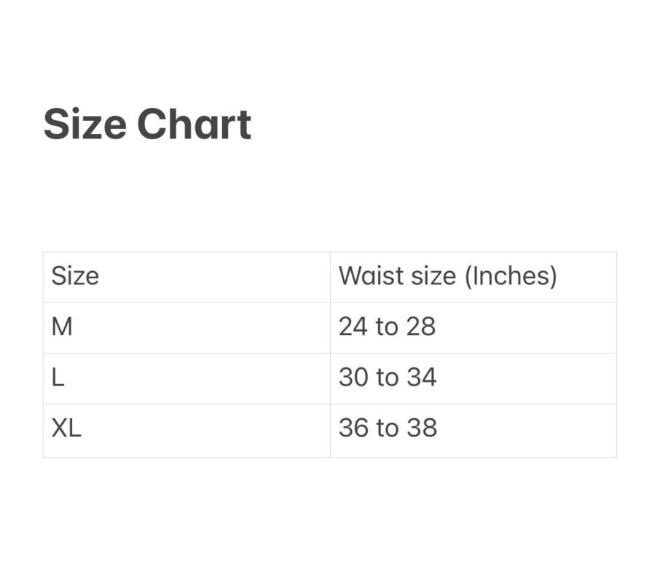Click the number 34 in the L row
Image resolution: width=660 pixels, height=583 pixels.
coord(422,377)
